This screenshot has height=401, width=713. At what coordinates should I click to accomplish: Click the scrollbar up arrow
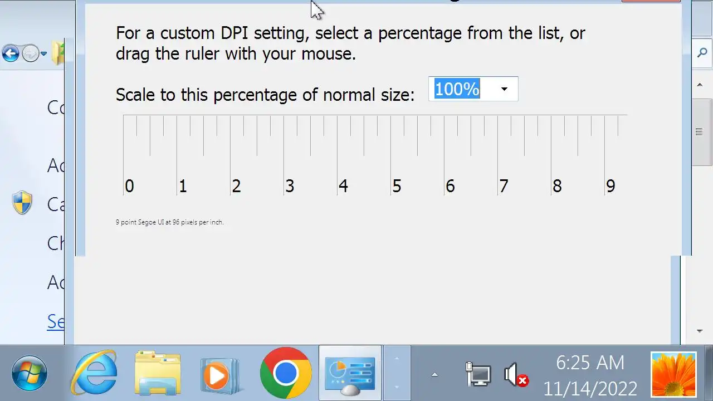[x=700, y=85]
